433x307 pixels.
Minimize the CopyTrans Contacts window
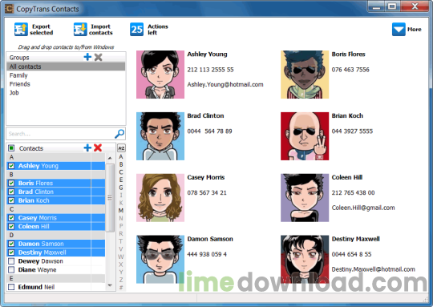376,6
